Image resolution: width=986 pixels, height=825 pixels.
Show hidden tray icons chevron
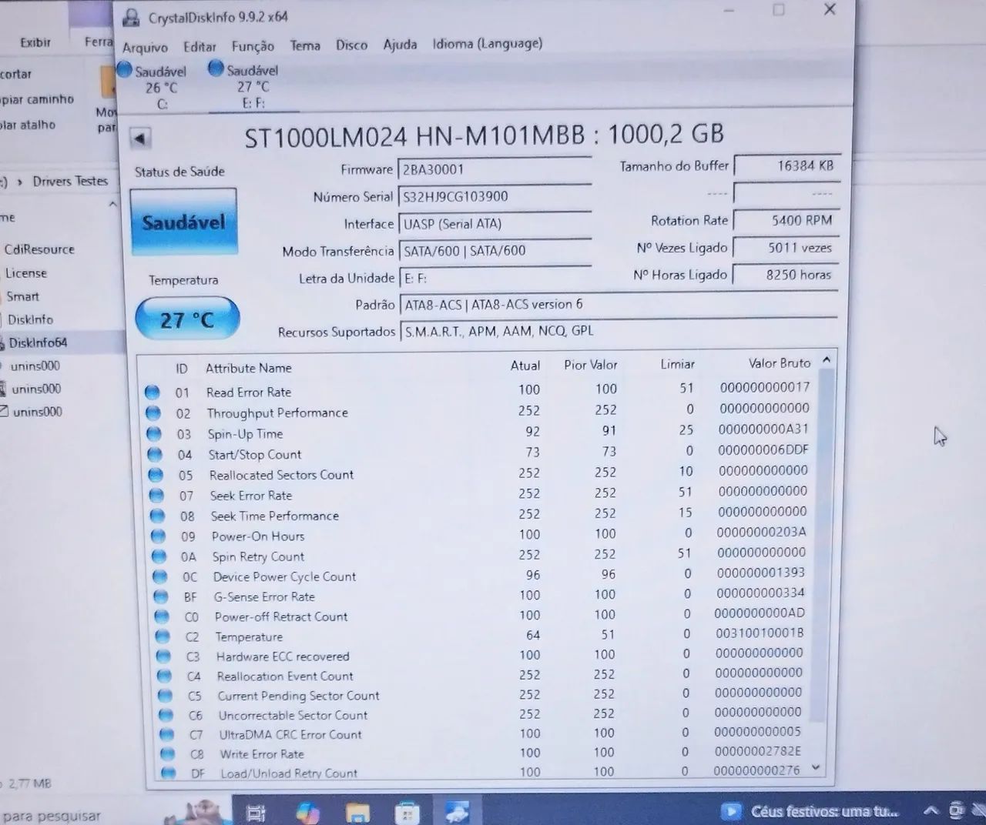(931, 810)
